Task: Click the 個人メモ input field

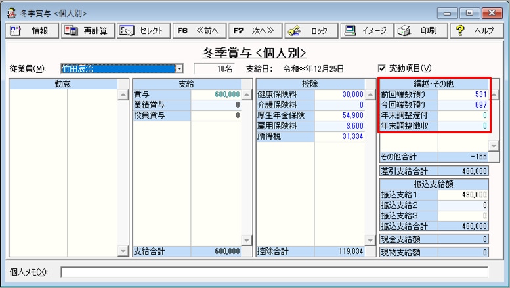Action: [274, 272]
